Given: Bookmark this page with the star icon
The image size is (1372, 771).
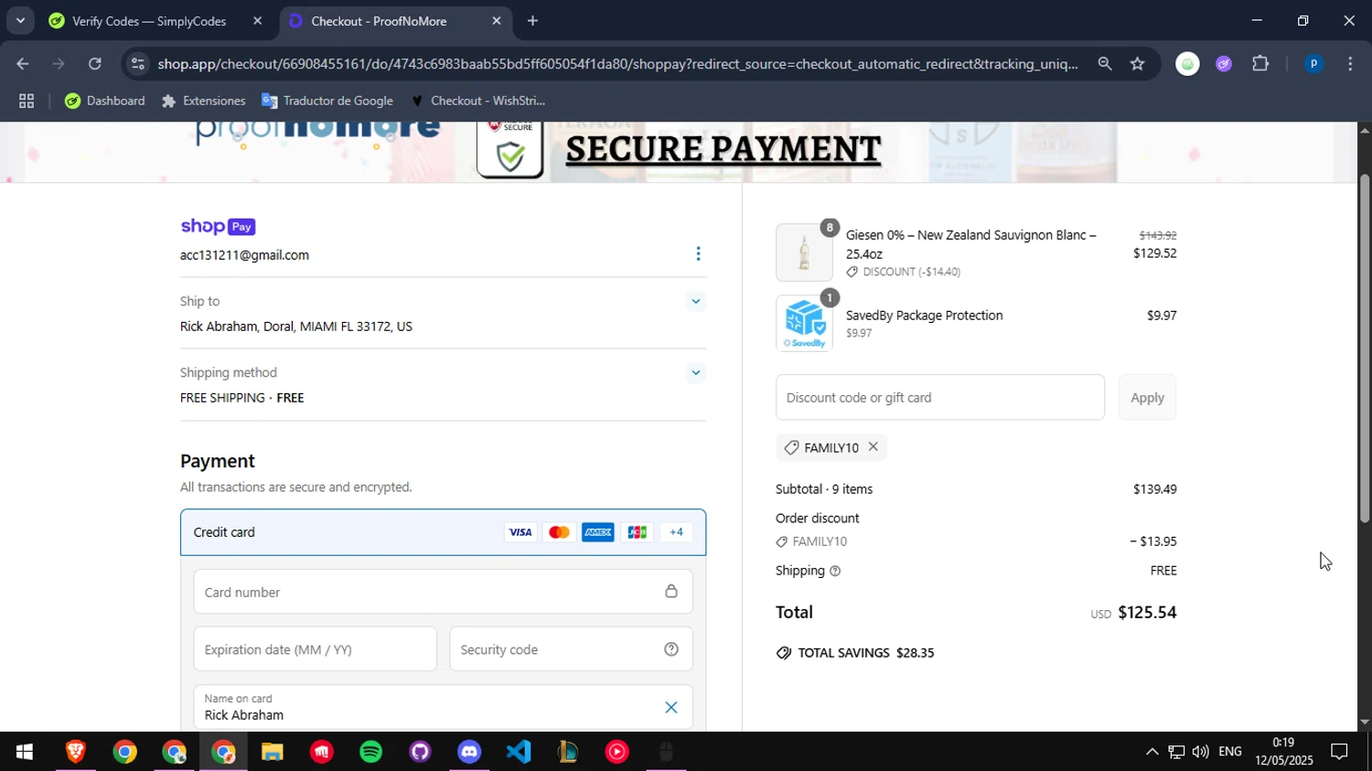Looking at the screenshot, I should (x=1137, y=64).
